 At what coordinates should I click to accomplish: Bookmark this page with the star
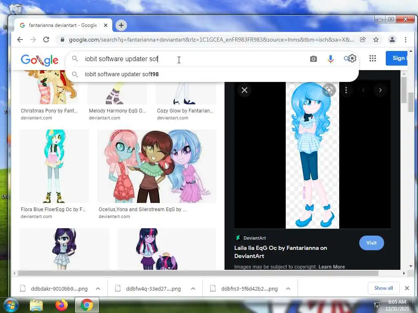pos(376,40)
